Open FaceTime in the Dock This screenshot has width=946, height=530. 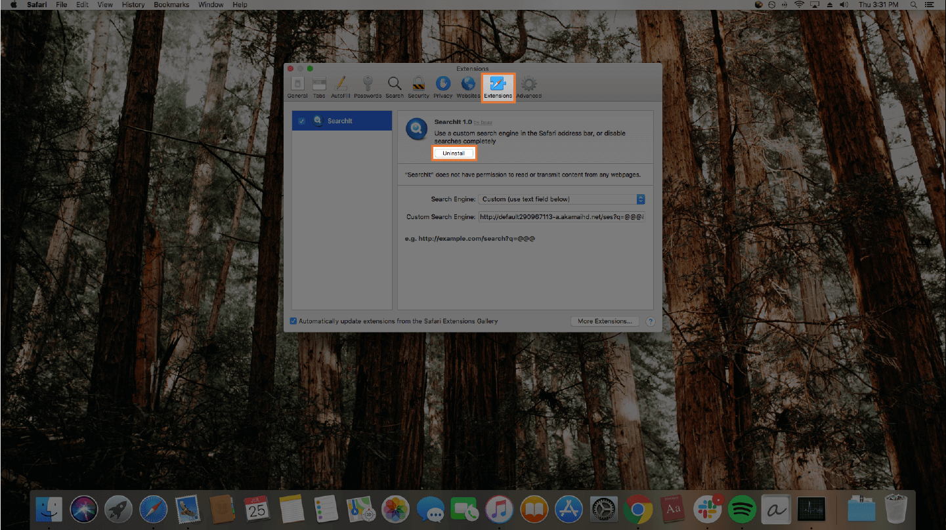[x=465, y=509]
